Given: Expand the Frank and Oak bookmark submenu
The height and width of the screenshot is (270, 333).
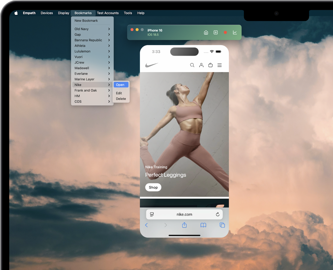Looking at the screenshot, I should (92, 90).
